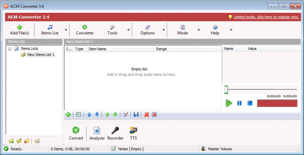The height and width of the screenshot is (155, 304).
Task: Click the delete folder list icon
Action: 27,141
